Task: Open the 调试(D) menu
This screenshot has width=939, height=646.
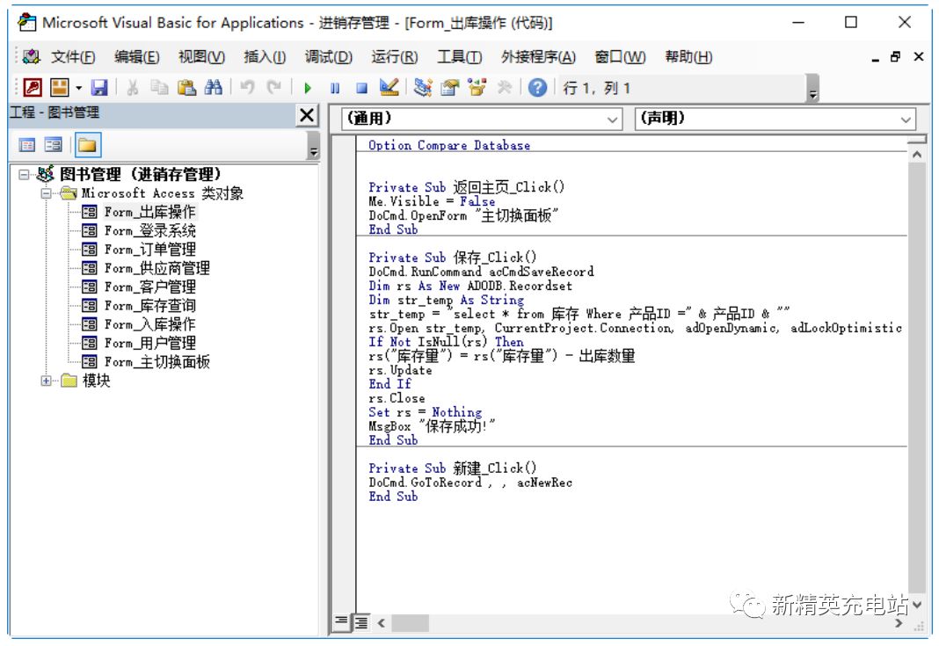Action: click(x=329, y=57)
